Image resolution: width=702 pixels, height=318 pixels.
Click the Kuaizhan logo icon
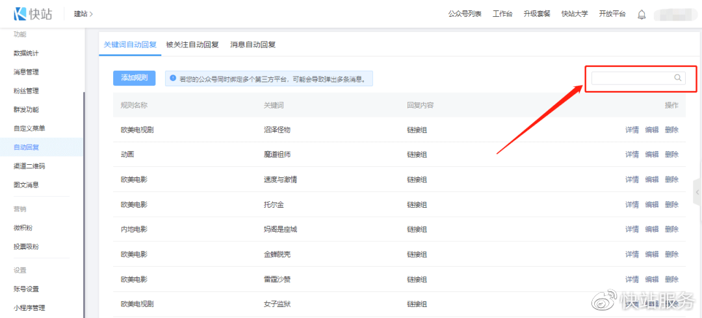[x=20, y=14]
